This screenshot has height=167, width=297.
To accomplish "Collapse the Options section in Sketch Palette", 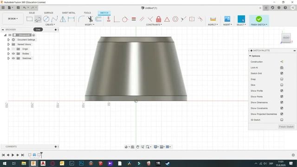I will [x=250, y=56].
